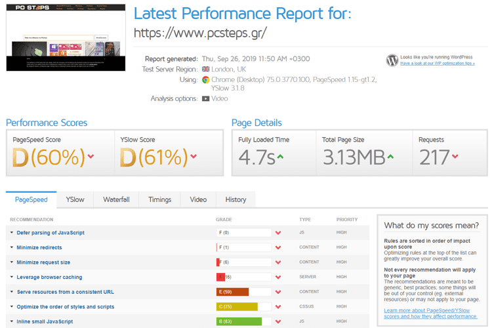Click the 4.7s fully loaded time value
Image resolution: width=492 pixels, height=328 pixels.
[x=256, y=157]
